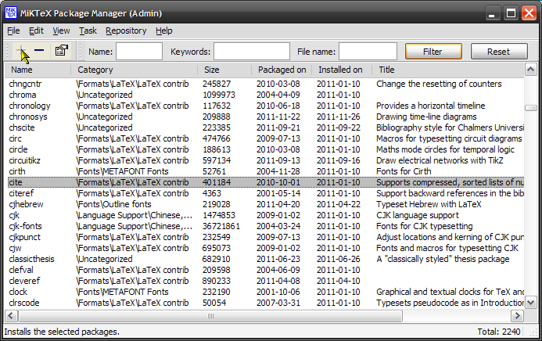The width and height of the screenshot is (542, 341).
Task: Click the MiKTeX title bar icon
Action: pos(11,13)
